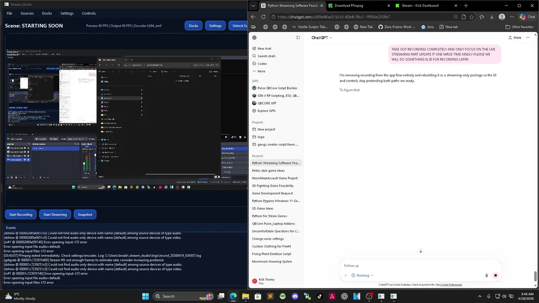This screenshot has width=539, height=303.
Task: Close the Python Streaming Software tab
Action: pos(322,5)
